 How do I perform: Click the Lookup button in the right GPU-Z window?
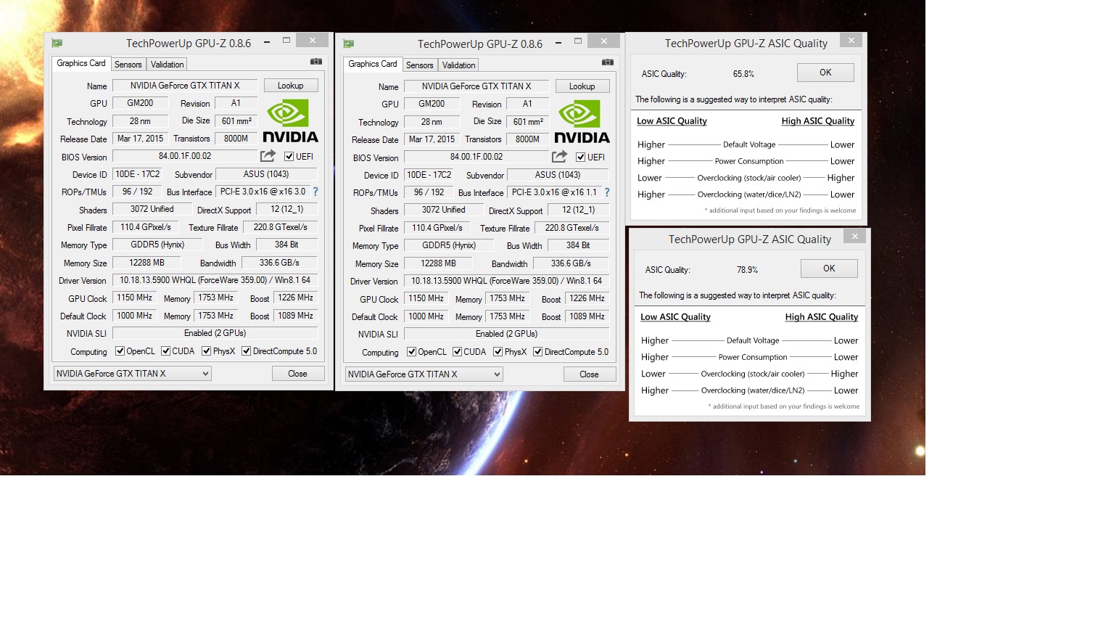[x=582, y=86]
